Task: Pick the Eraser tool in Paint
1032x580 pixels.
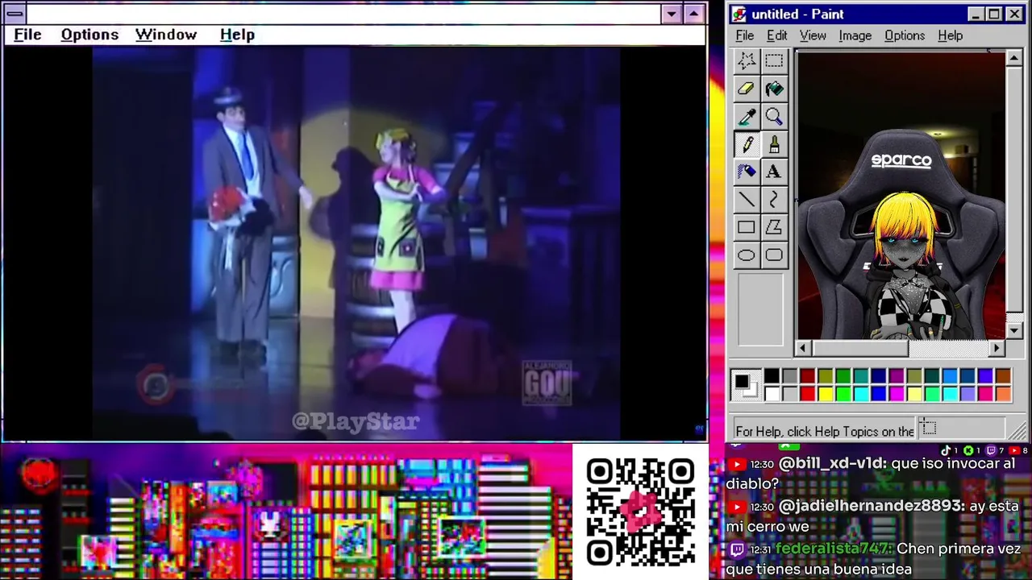Action: point(747,89)
